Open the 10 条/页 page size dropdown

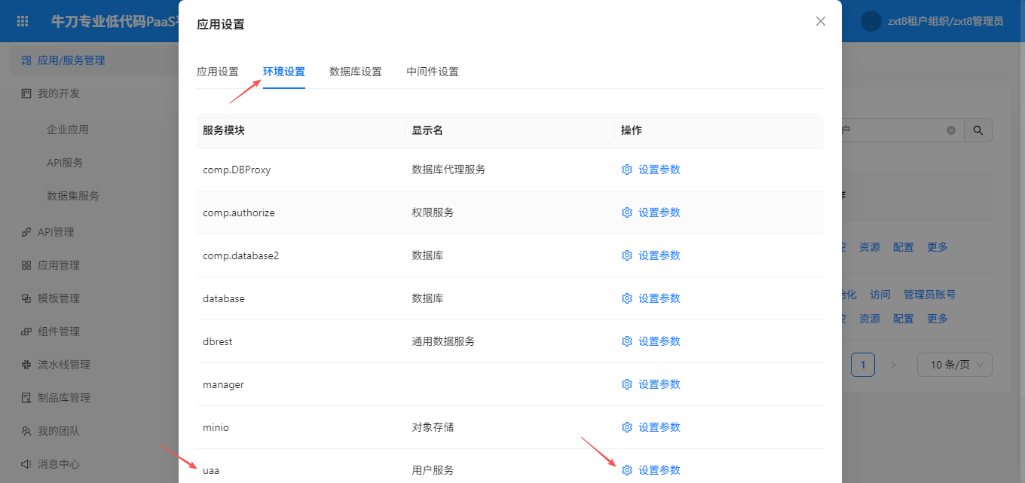point(954,365)
